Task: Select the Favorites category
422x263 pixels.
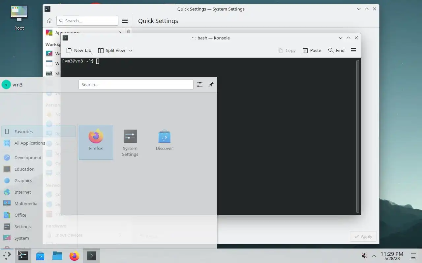Action: pyautogui.click(x=39, y=131)
